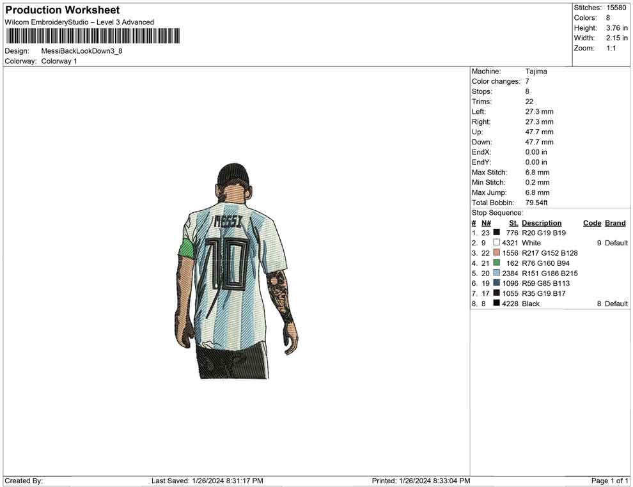Click the 'N#' column header

click(486, 223)
